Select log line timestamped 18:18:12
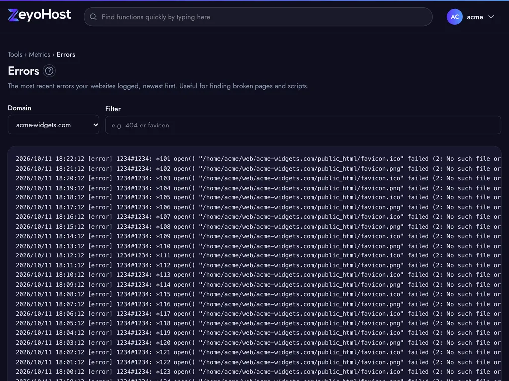This screenshot has width=509, height=381. 258,197
